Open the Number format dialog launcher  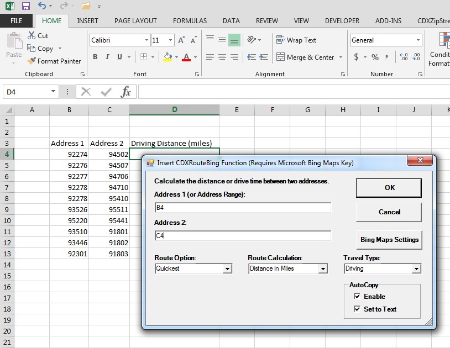coord(420,74)
